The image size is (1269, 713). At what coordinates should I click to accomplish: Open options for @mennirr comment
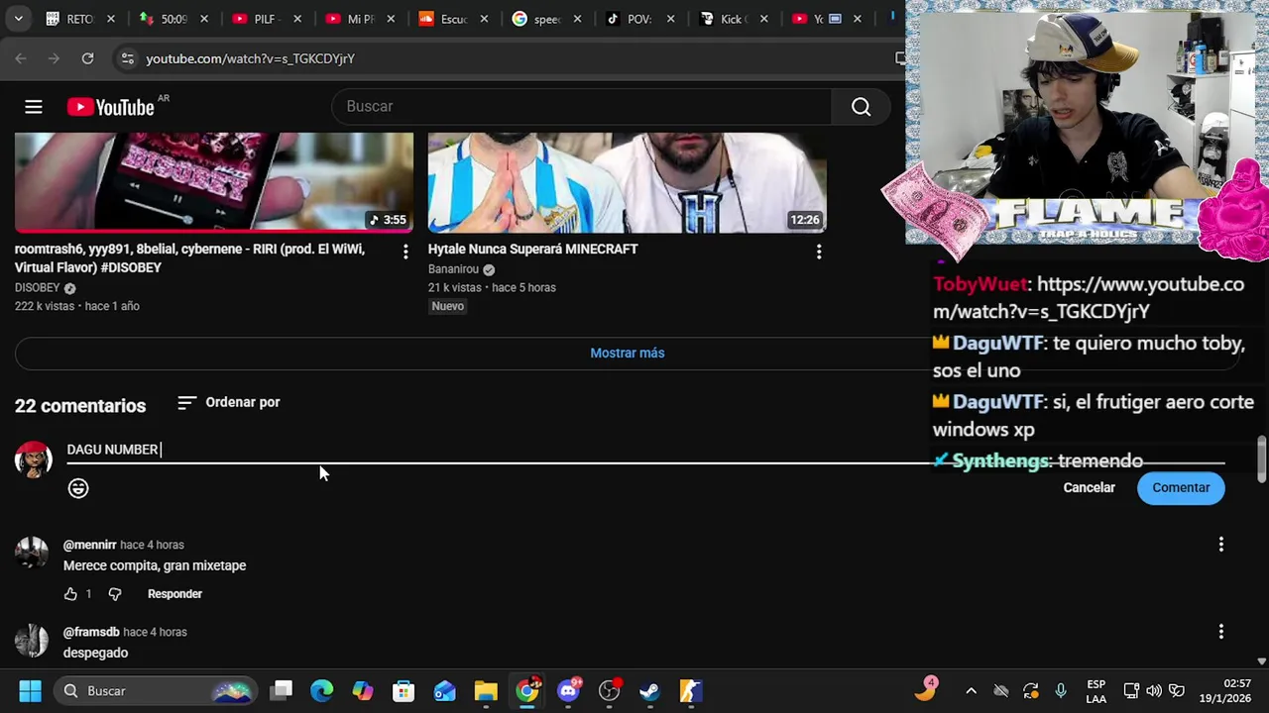(1220, 545)
